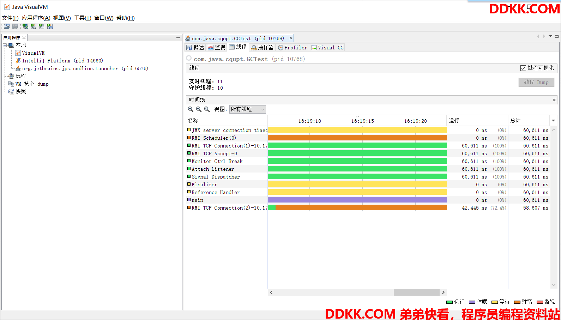Image resolution: width=561 pixels, height=320 pixels.
Task: Select the Signal Dispatcher thread row
Action: pos(368,177)
